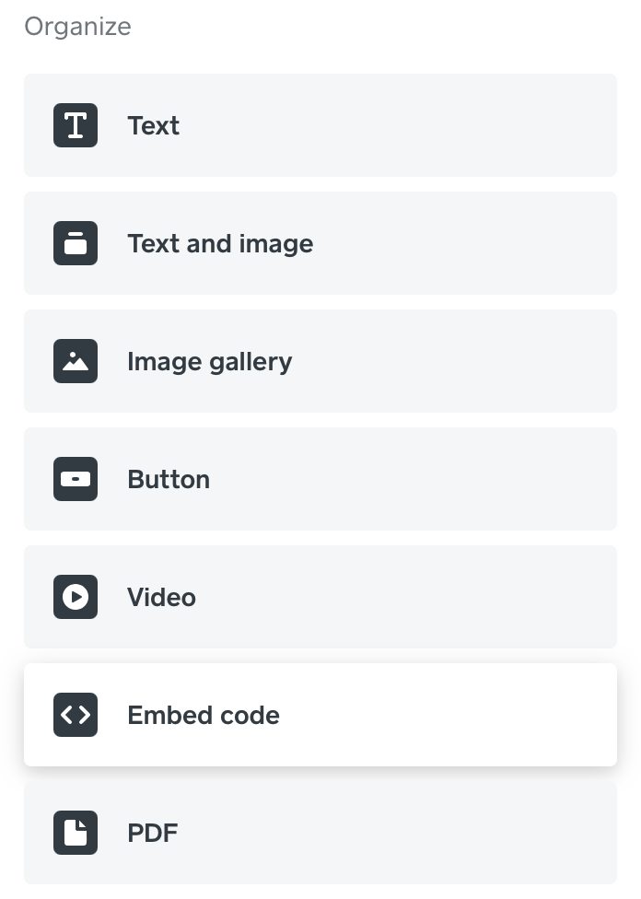Viewport: 641px width, 899px height.
Task: Add a Text block
Action: [x=320, y=125]
